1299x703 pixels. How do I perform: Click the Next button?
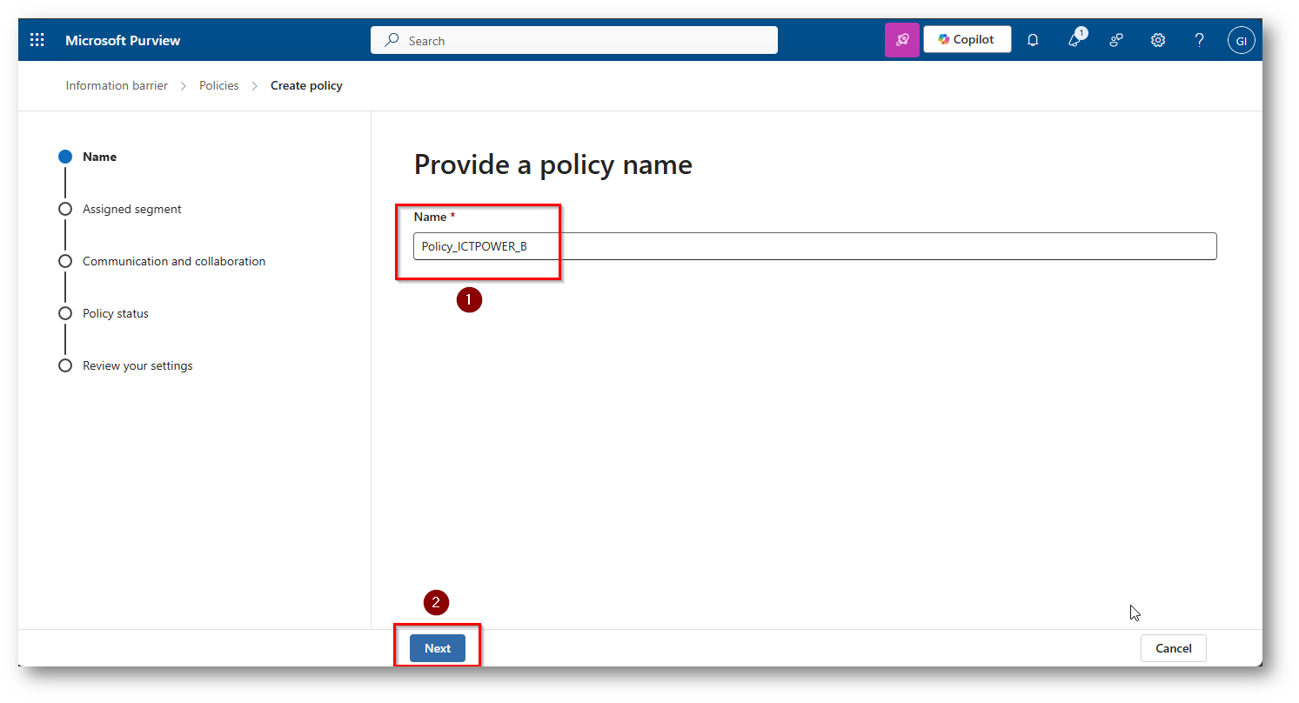tap(438, 648)
